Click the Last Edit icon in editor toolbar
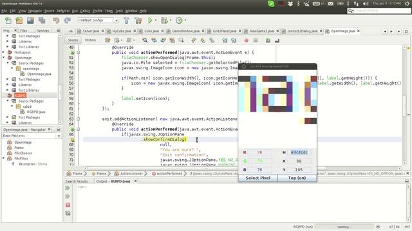The width and height of the screenshot is (412, 231). click(108, 40)
